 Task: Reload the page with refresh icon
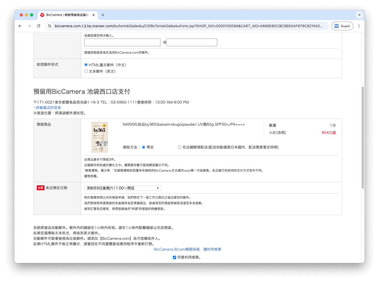coord(39,26)
